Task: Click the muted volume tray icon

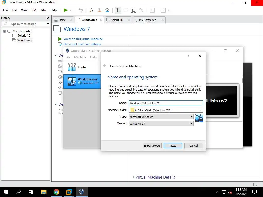Action: [229, 192]
